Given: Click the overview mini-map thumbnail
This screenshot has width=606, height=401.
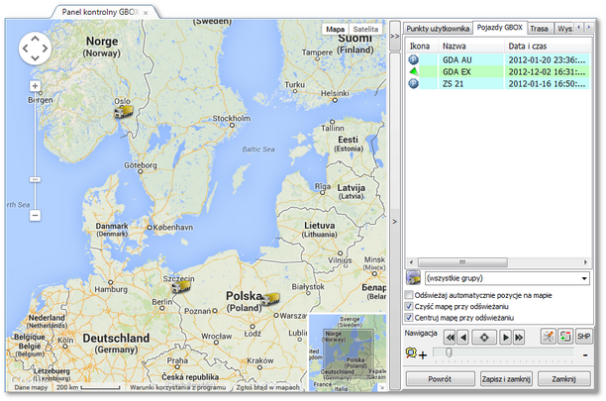Looking at the screenshot, I should pos(347,351).
